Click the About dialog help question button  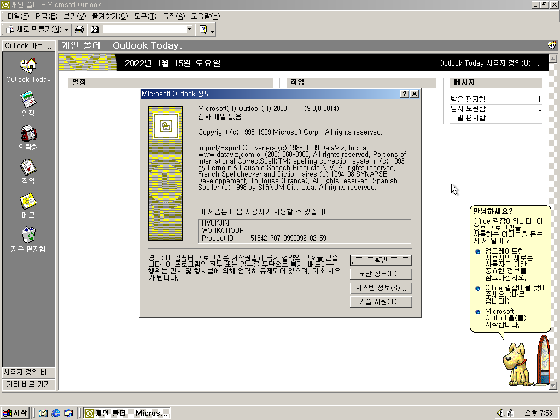pos(405,94)
